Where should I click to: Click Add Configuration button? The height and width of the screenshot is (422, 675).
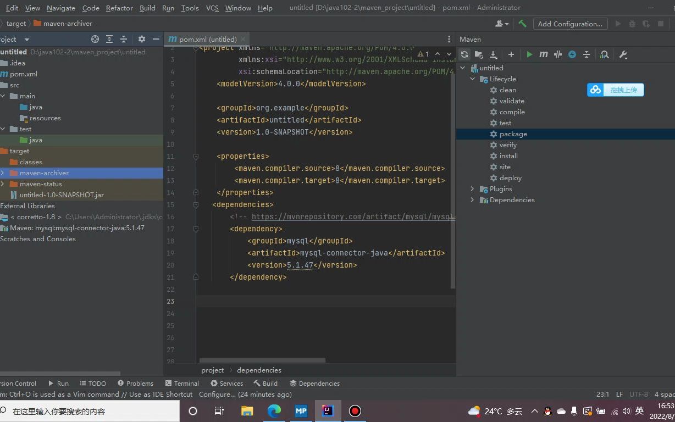point(569,24)
